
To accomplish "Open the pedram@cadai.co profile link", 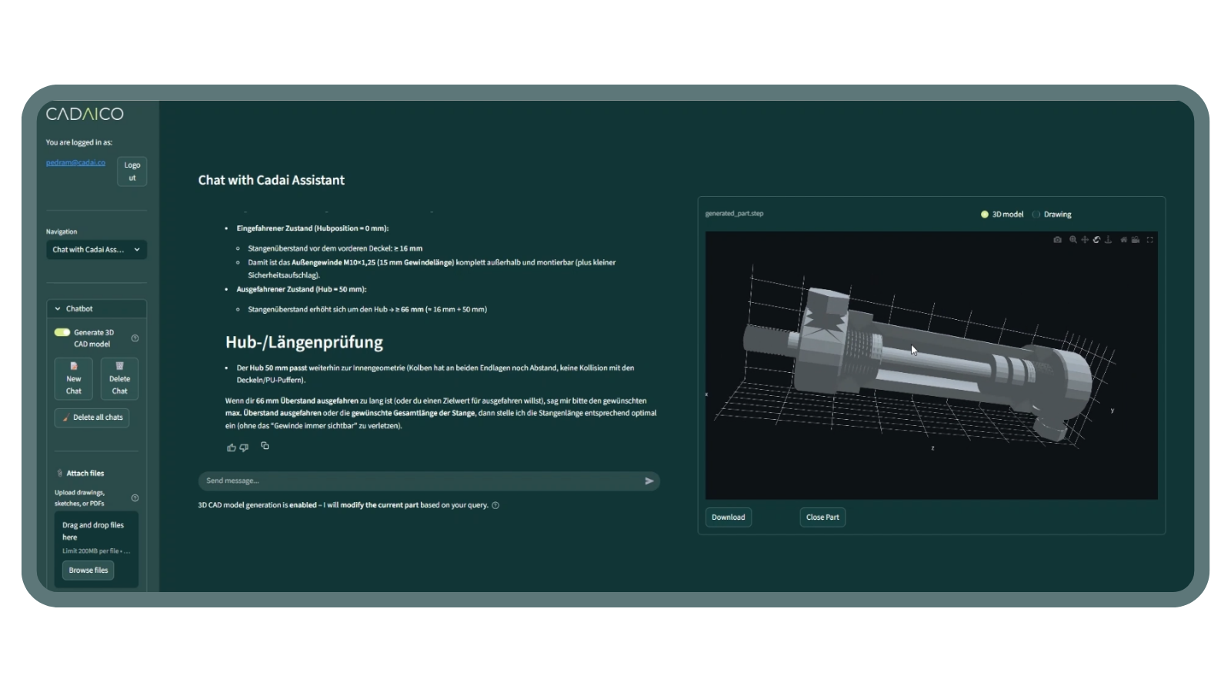I will coord(75,161).
